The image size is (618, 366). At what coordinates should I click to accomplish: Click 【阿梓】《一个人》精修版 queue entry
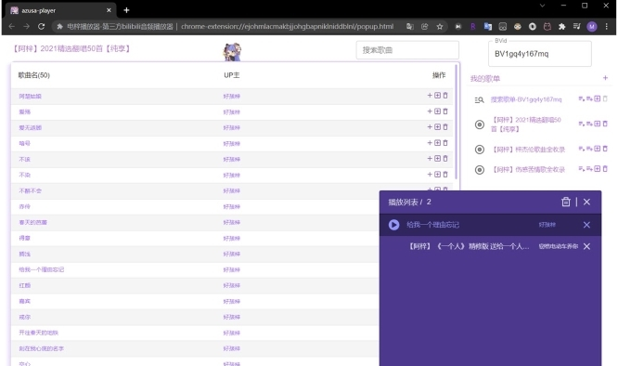point(468,246)
